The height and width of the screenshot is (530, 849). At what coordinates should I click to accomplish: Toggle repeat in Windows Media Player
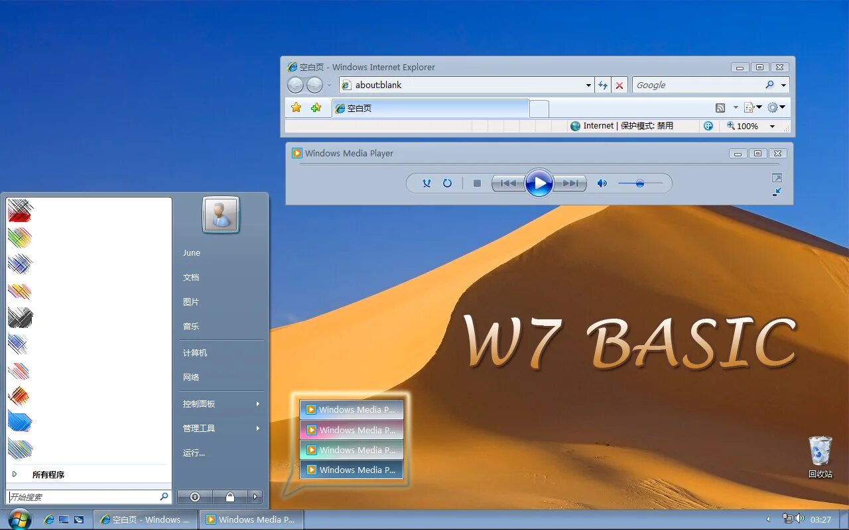(x=447, y=184)
